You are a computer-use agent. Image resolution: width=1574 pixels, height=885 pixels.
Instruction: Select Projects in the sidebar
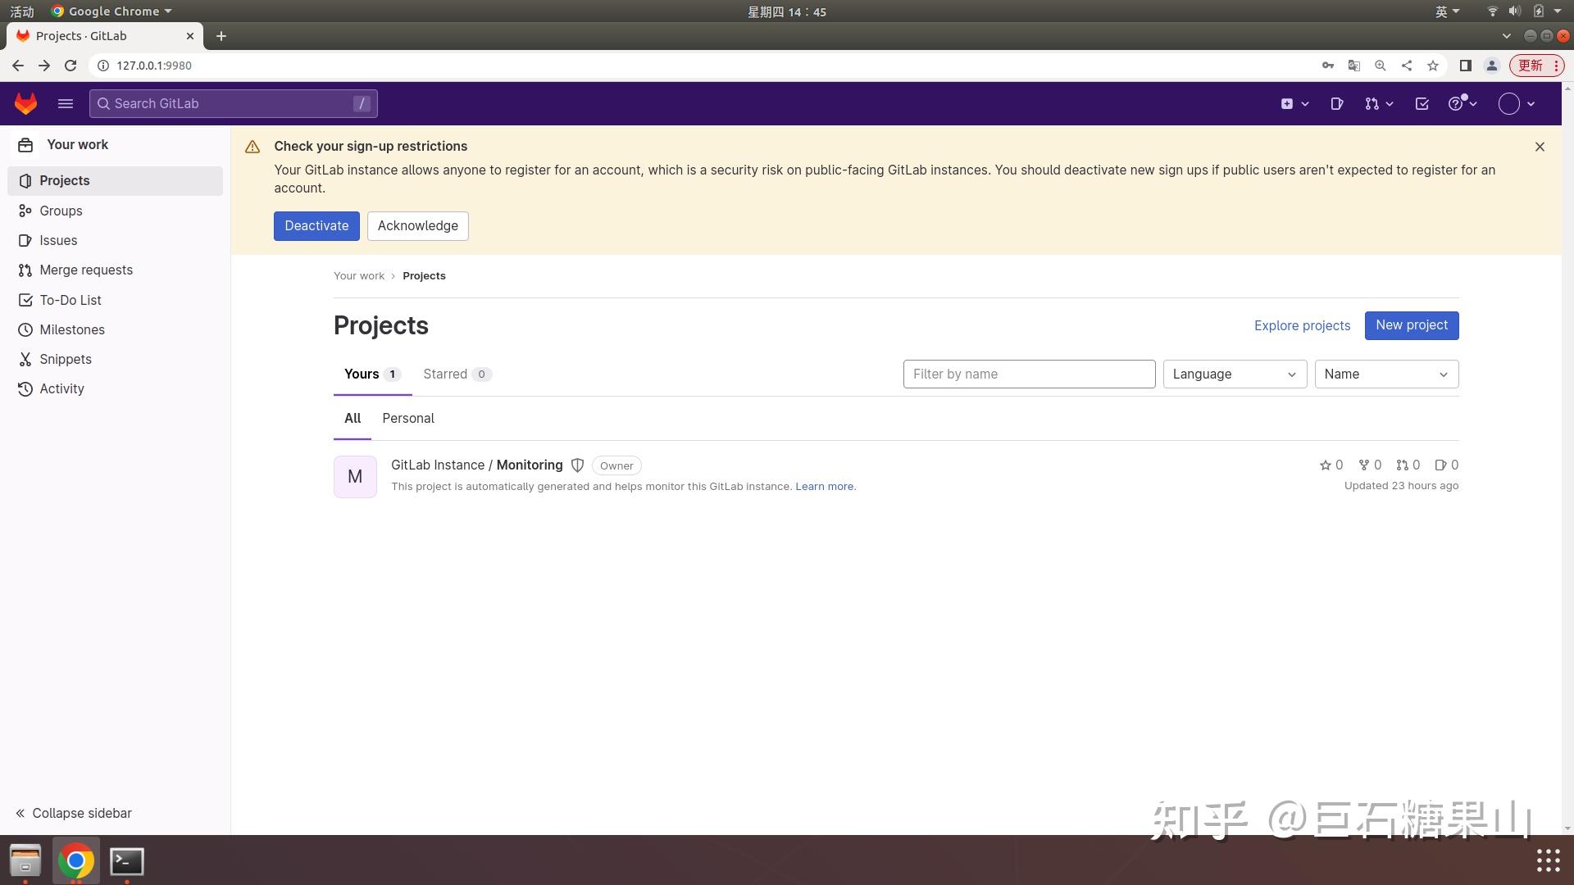pyautogui.click(x=115, y=181)
